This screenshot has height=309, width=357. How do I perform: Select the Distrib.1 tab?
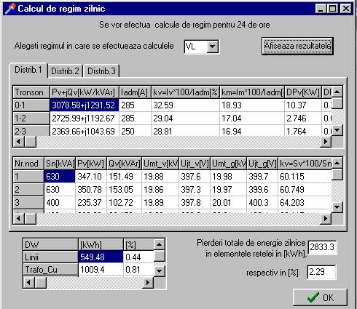point(28,70)
